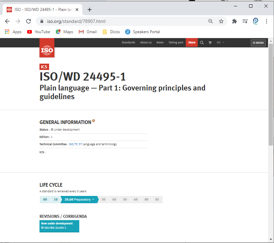Viewport: 274px width, 243px height.
Task: Click life cycle stage 40
Action: pos(114,200)
